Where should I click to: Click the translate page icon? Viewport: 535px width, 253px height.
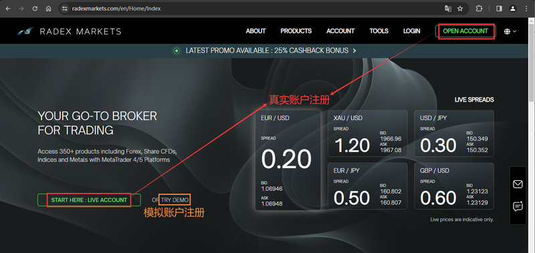tap(447, 9)
